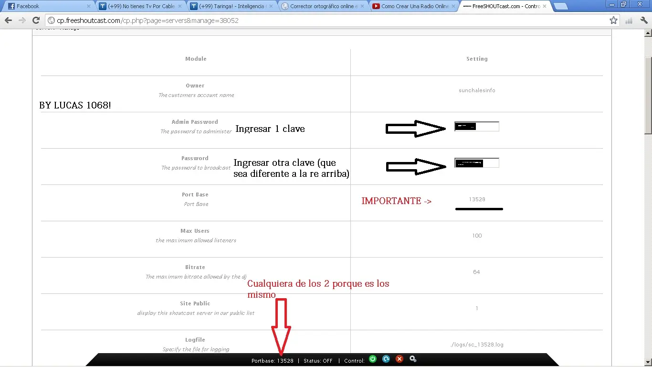Click the scrollbar up arrow
The height and width of the screenshot is (367, 652).
coord(648,33)
